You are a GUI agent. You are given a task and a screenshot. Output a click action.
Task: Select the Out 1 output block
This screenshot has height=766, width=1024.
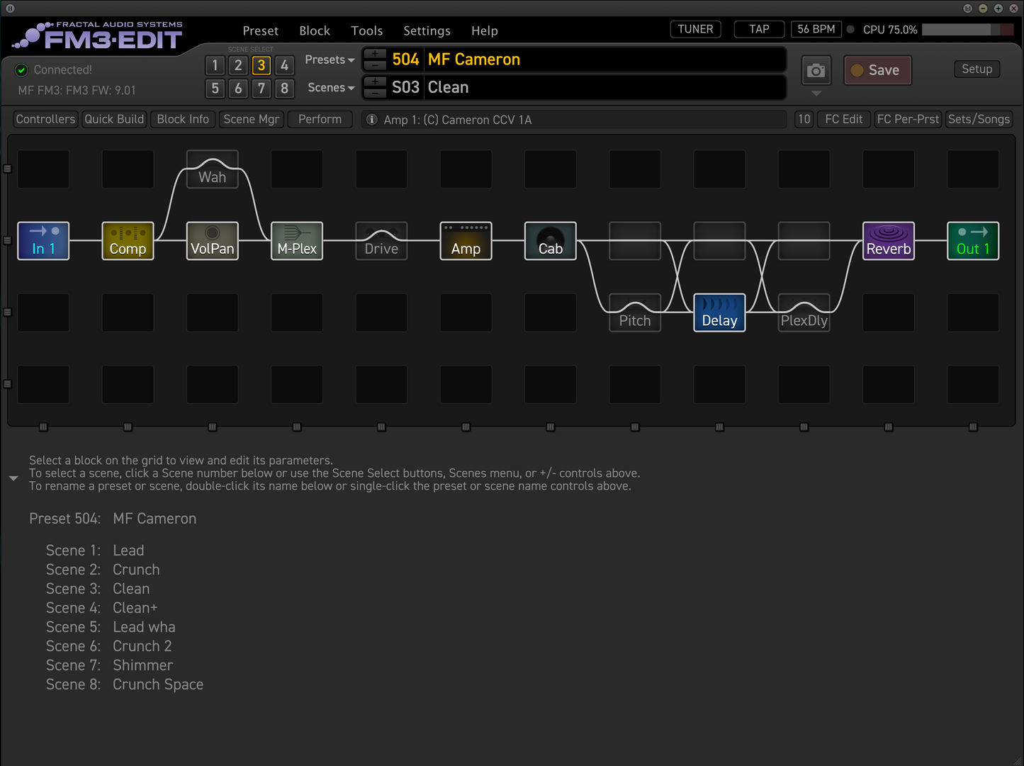(973, 241)
